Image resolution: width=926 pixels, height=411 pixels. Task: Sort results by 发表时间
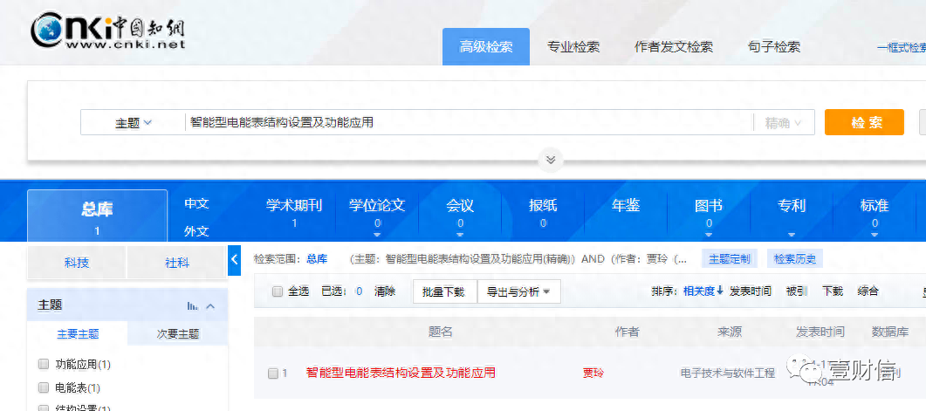point(751,291)
